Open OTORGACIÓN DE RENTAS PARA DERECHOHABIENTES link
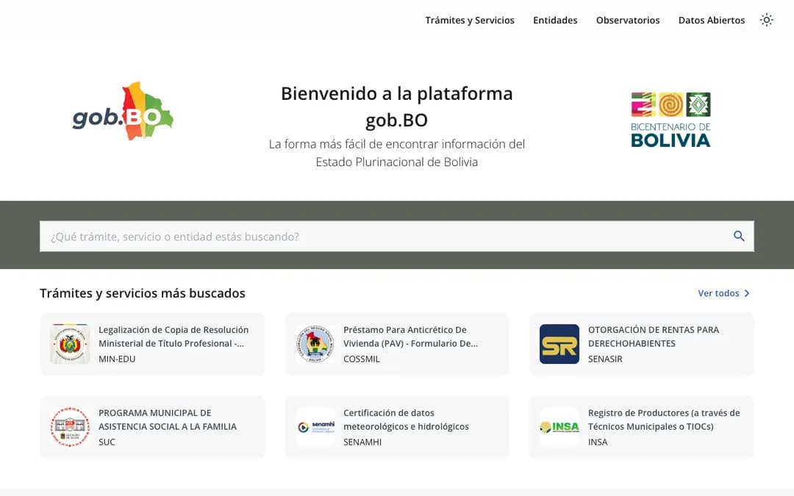Viewport: 794px width, 496px height. (654, 337)
